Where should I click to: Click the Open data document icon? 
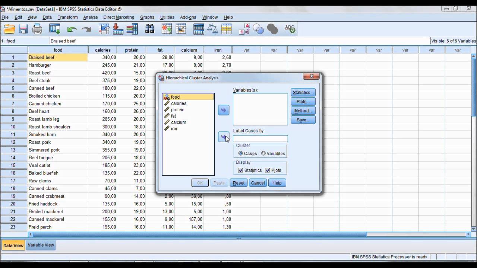click(9, 29)
